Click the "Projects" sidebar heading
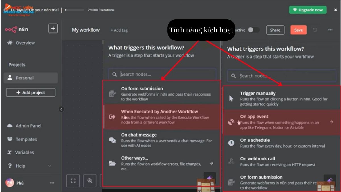 tap(17, 65)
